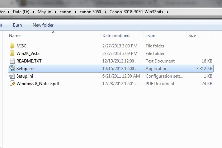Click the Setup.exe installer icon
The width and height of the screenshot is (222, 148).
point(12,69)
